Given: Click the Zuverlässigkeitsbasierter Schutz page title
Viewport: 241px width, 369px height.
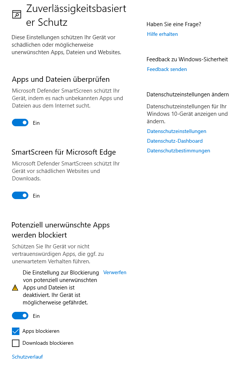Looking at the screenshot, I should tap(76, 15).
